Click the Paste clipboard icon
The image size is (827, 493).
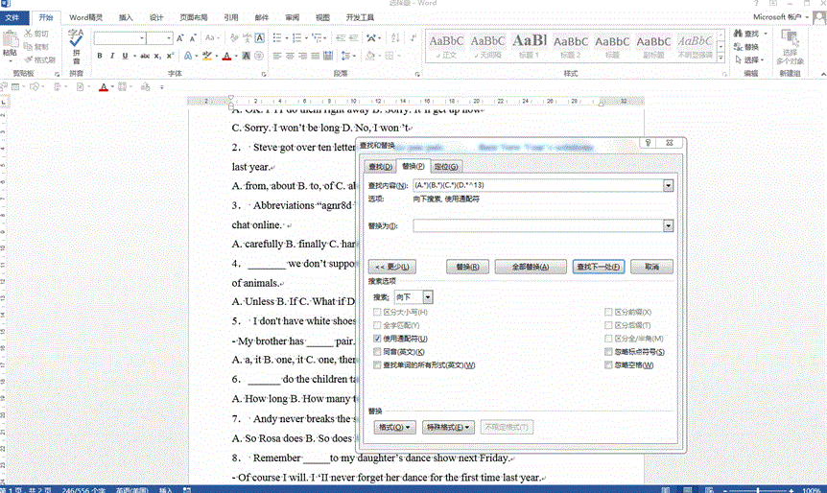(10, 45)
